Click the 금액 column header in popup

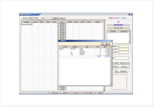tap(105, 47)
